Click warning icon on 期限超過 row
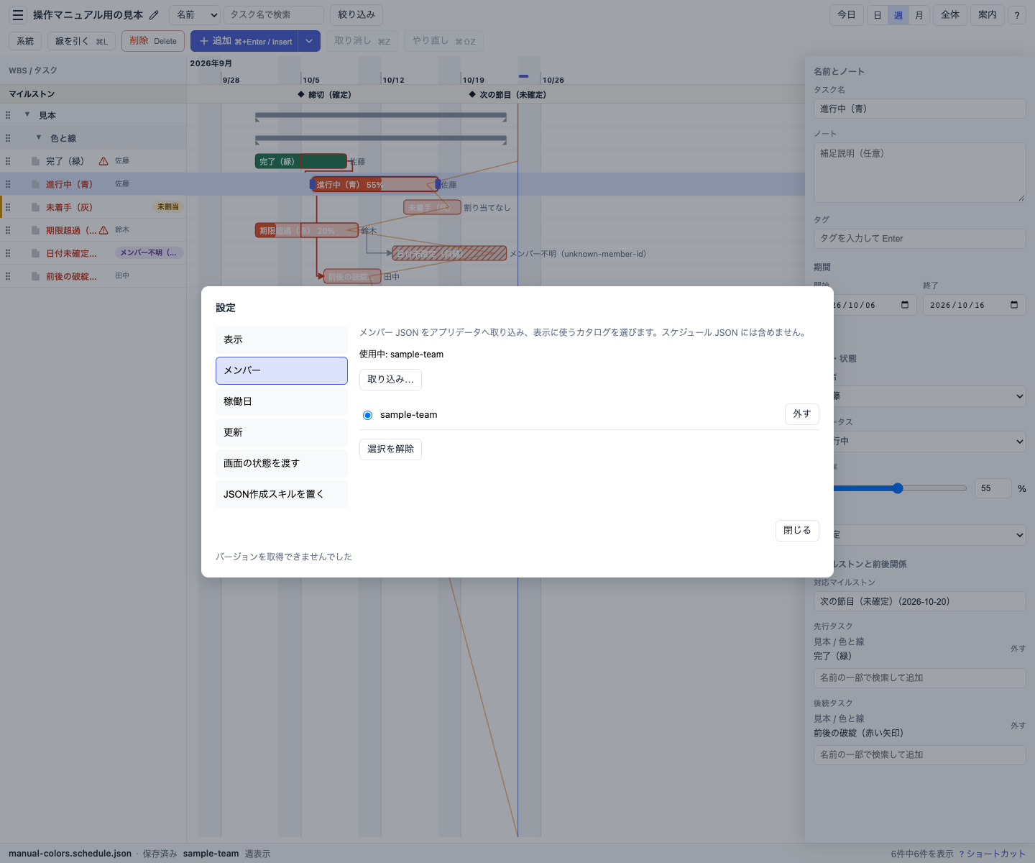Image resolution: width=1035 pixels, height=863 pixels. [x=103, y=230]
